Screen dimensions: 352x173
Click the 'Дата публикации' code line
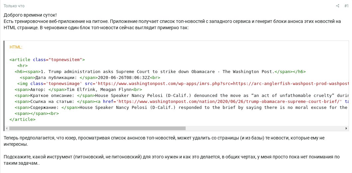click(x=90, y=78)
